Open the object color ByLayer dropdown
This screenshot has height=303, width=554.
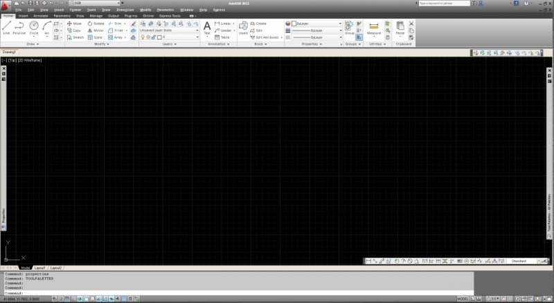[316, 24]
